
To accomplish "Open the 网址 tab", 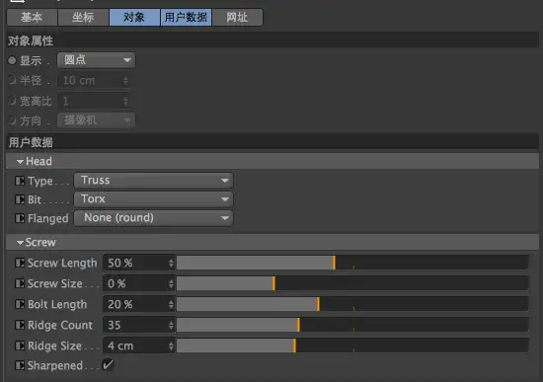I will (x=237, y=18).
